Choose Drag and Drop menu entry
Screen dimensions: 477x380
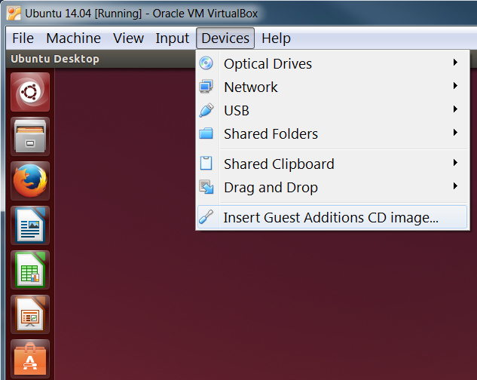(332, 187)
